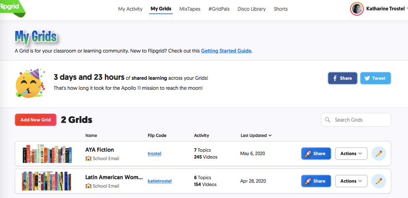408x198 pixels.
Task: Click the pencil edit icon for AYA Fiction
Action: [x=379, y=154]
